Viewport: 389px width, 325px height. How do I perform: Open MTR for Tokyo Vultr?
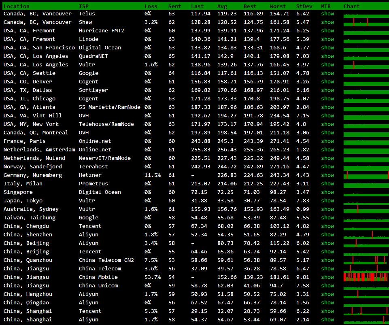click(327, 200)
